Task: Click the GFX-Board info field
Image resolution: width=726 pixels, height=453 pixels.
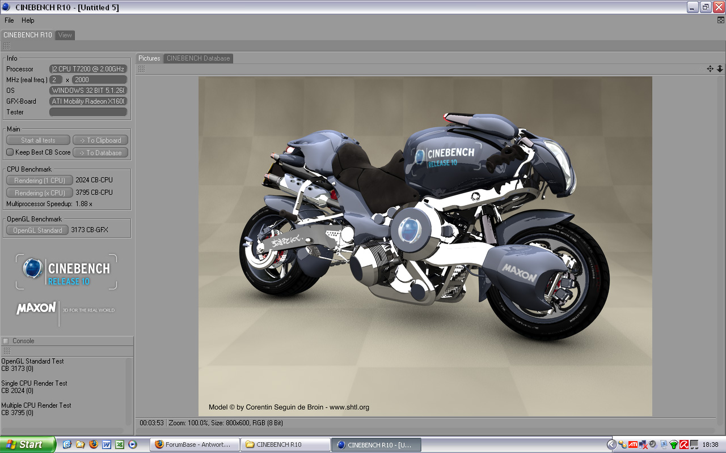Action: (88, 101)
